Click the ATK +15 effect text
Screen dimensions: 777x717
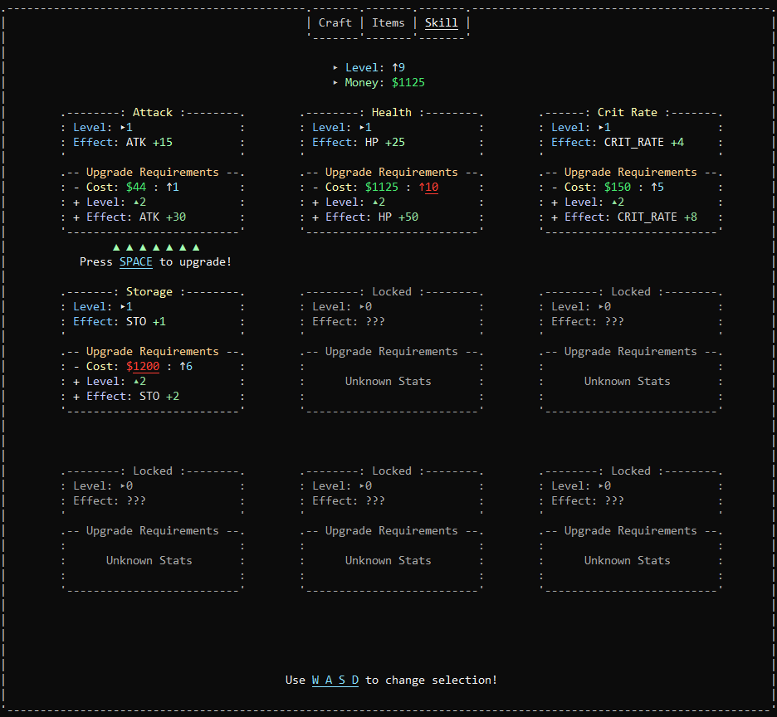(149, 143)
